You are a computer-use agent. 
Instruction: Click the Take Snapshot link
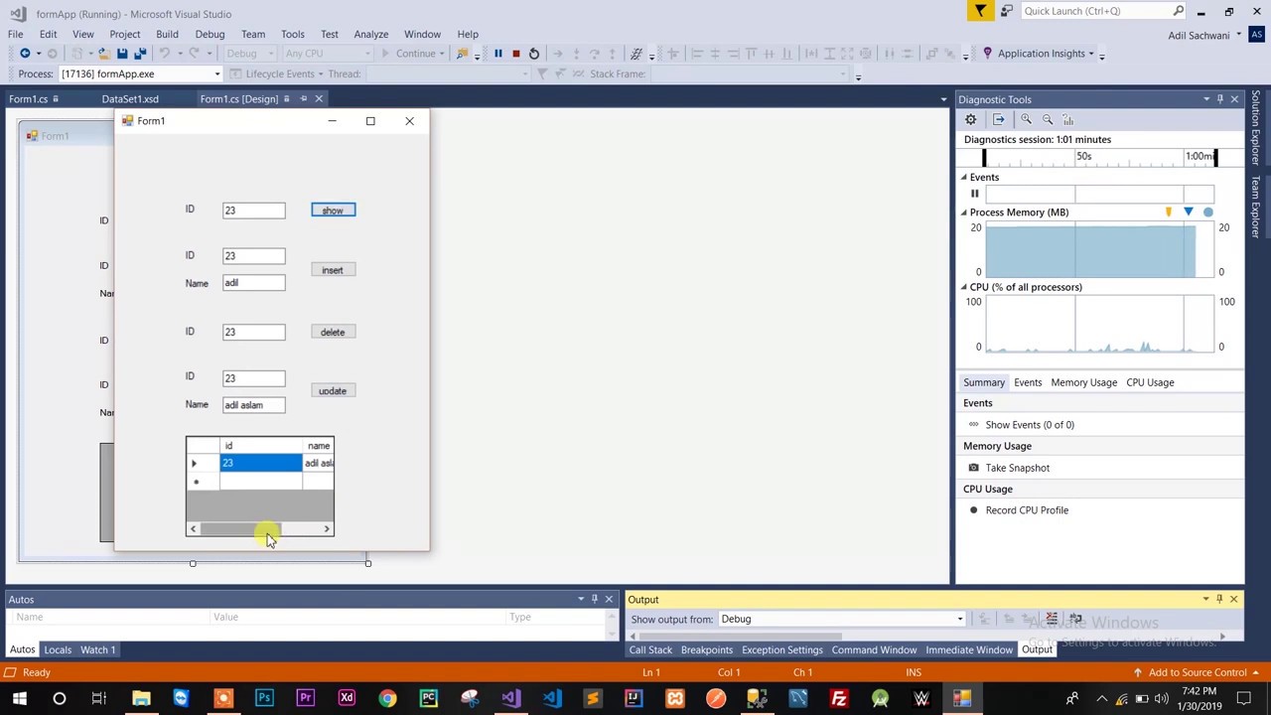1017,468
